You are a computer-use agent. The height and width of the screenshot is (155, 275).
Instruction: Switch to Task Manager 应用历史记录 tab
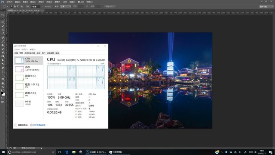[x=30, y=53]
